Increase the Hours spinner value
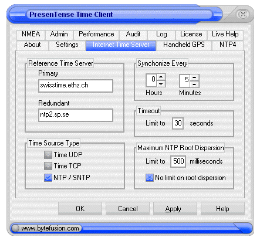 point(161,77)
